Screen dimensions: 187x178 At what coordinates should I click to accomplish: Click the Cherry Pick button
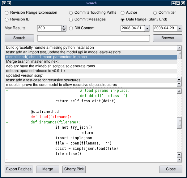click(74, 169)
